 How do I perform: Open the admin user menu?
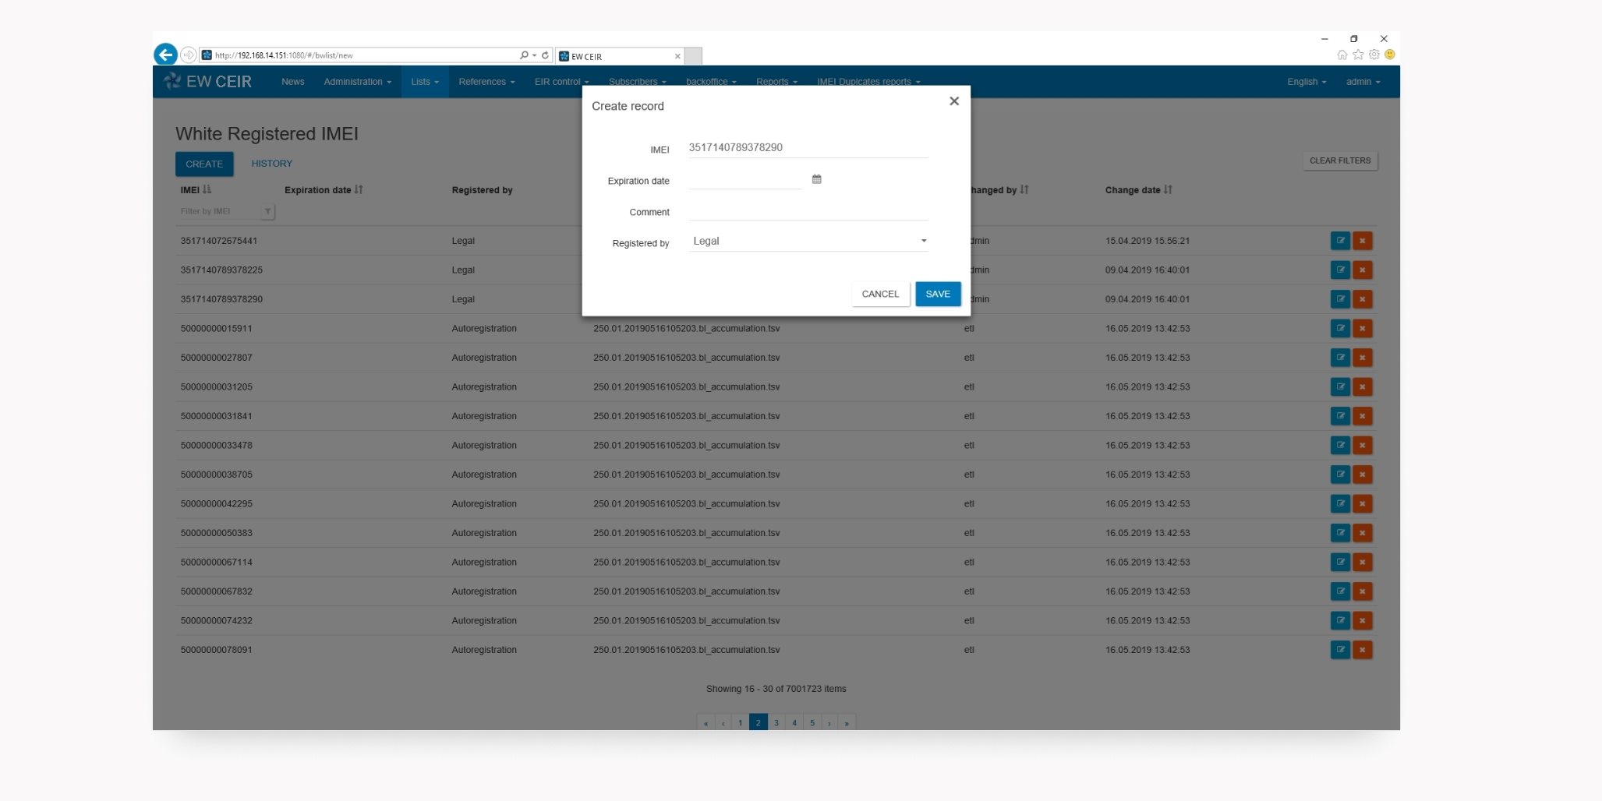[1362, 82]
